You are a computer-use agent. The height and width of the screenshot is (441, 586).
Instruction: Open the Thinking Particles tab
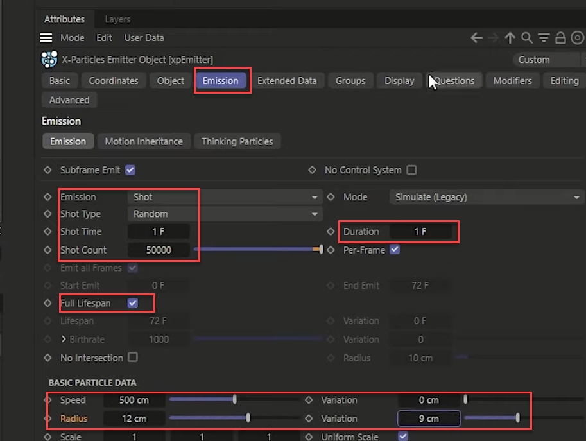tap(237, 141)
